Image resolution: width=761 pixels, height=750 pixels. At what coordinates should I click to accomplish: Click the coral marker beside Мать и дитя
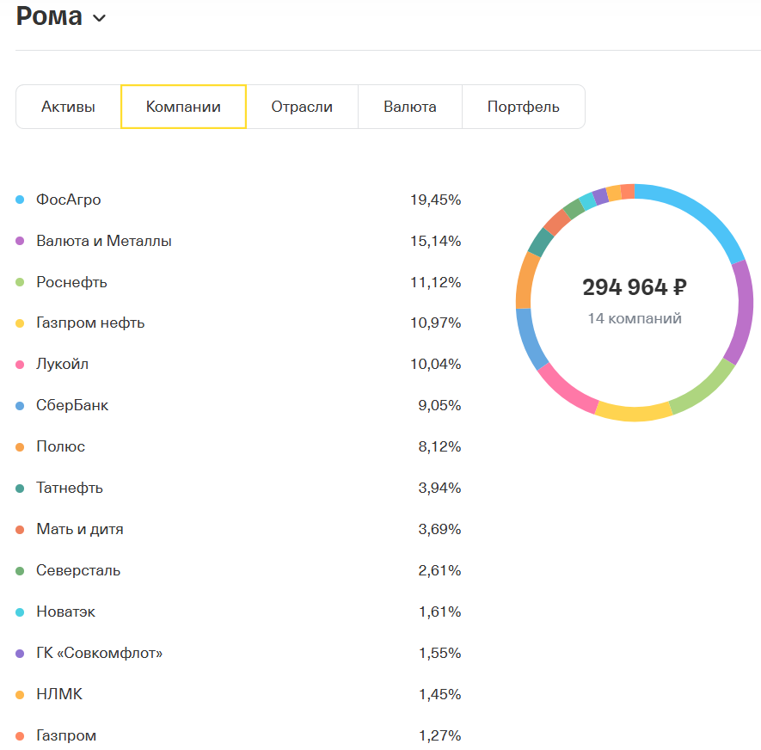[x=19, y=529]
